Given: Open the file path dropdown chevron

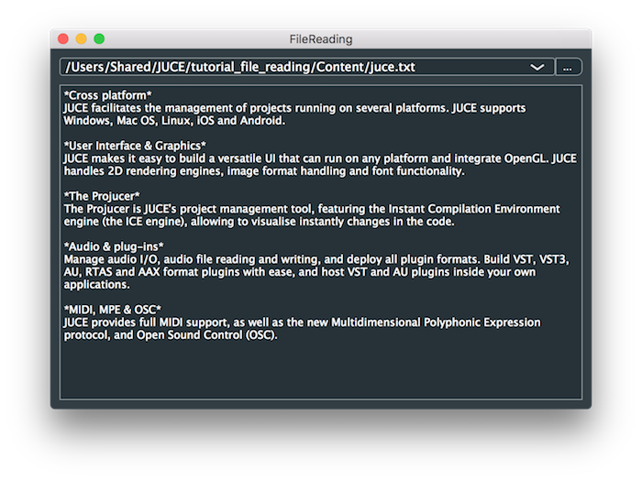Looking at the screenshot, I should 537,68.
